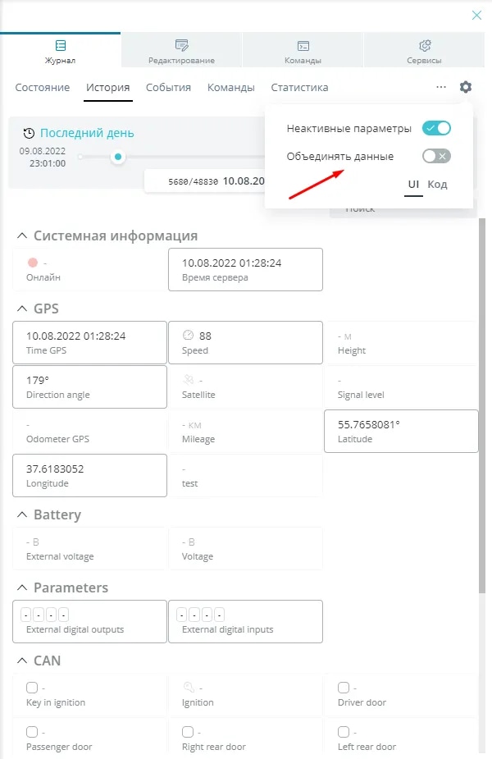Collapse the Системная информация section

coord(21,236)
